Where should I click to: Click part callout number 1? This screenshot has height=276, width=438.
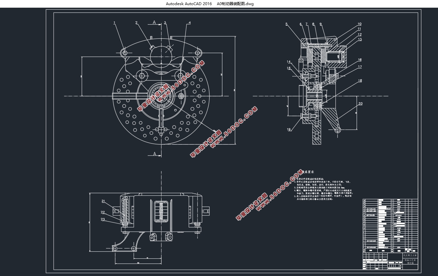point(114,23)
